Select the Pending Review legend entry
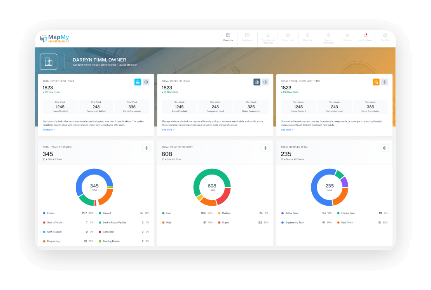The height and width of the screenshot is (290, 431). 124,241
